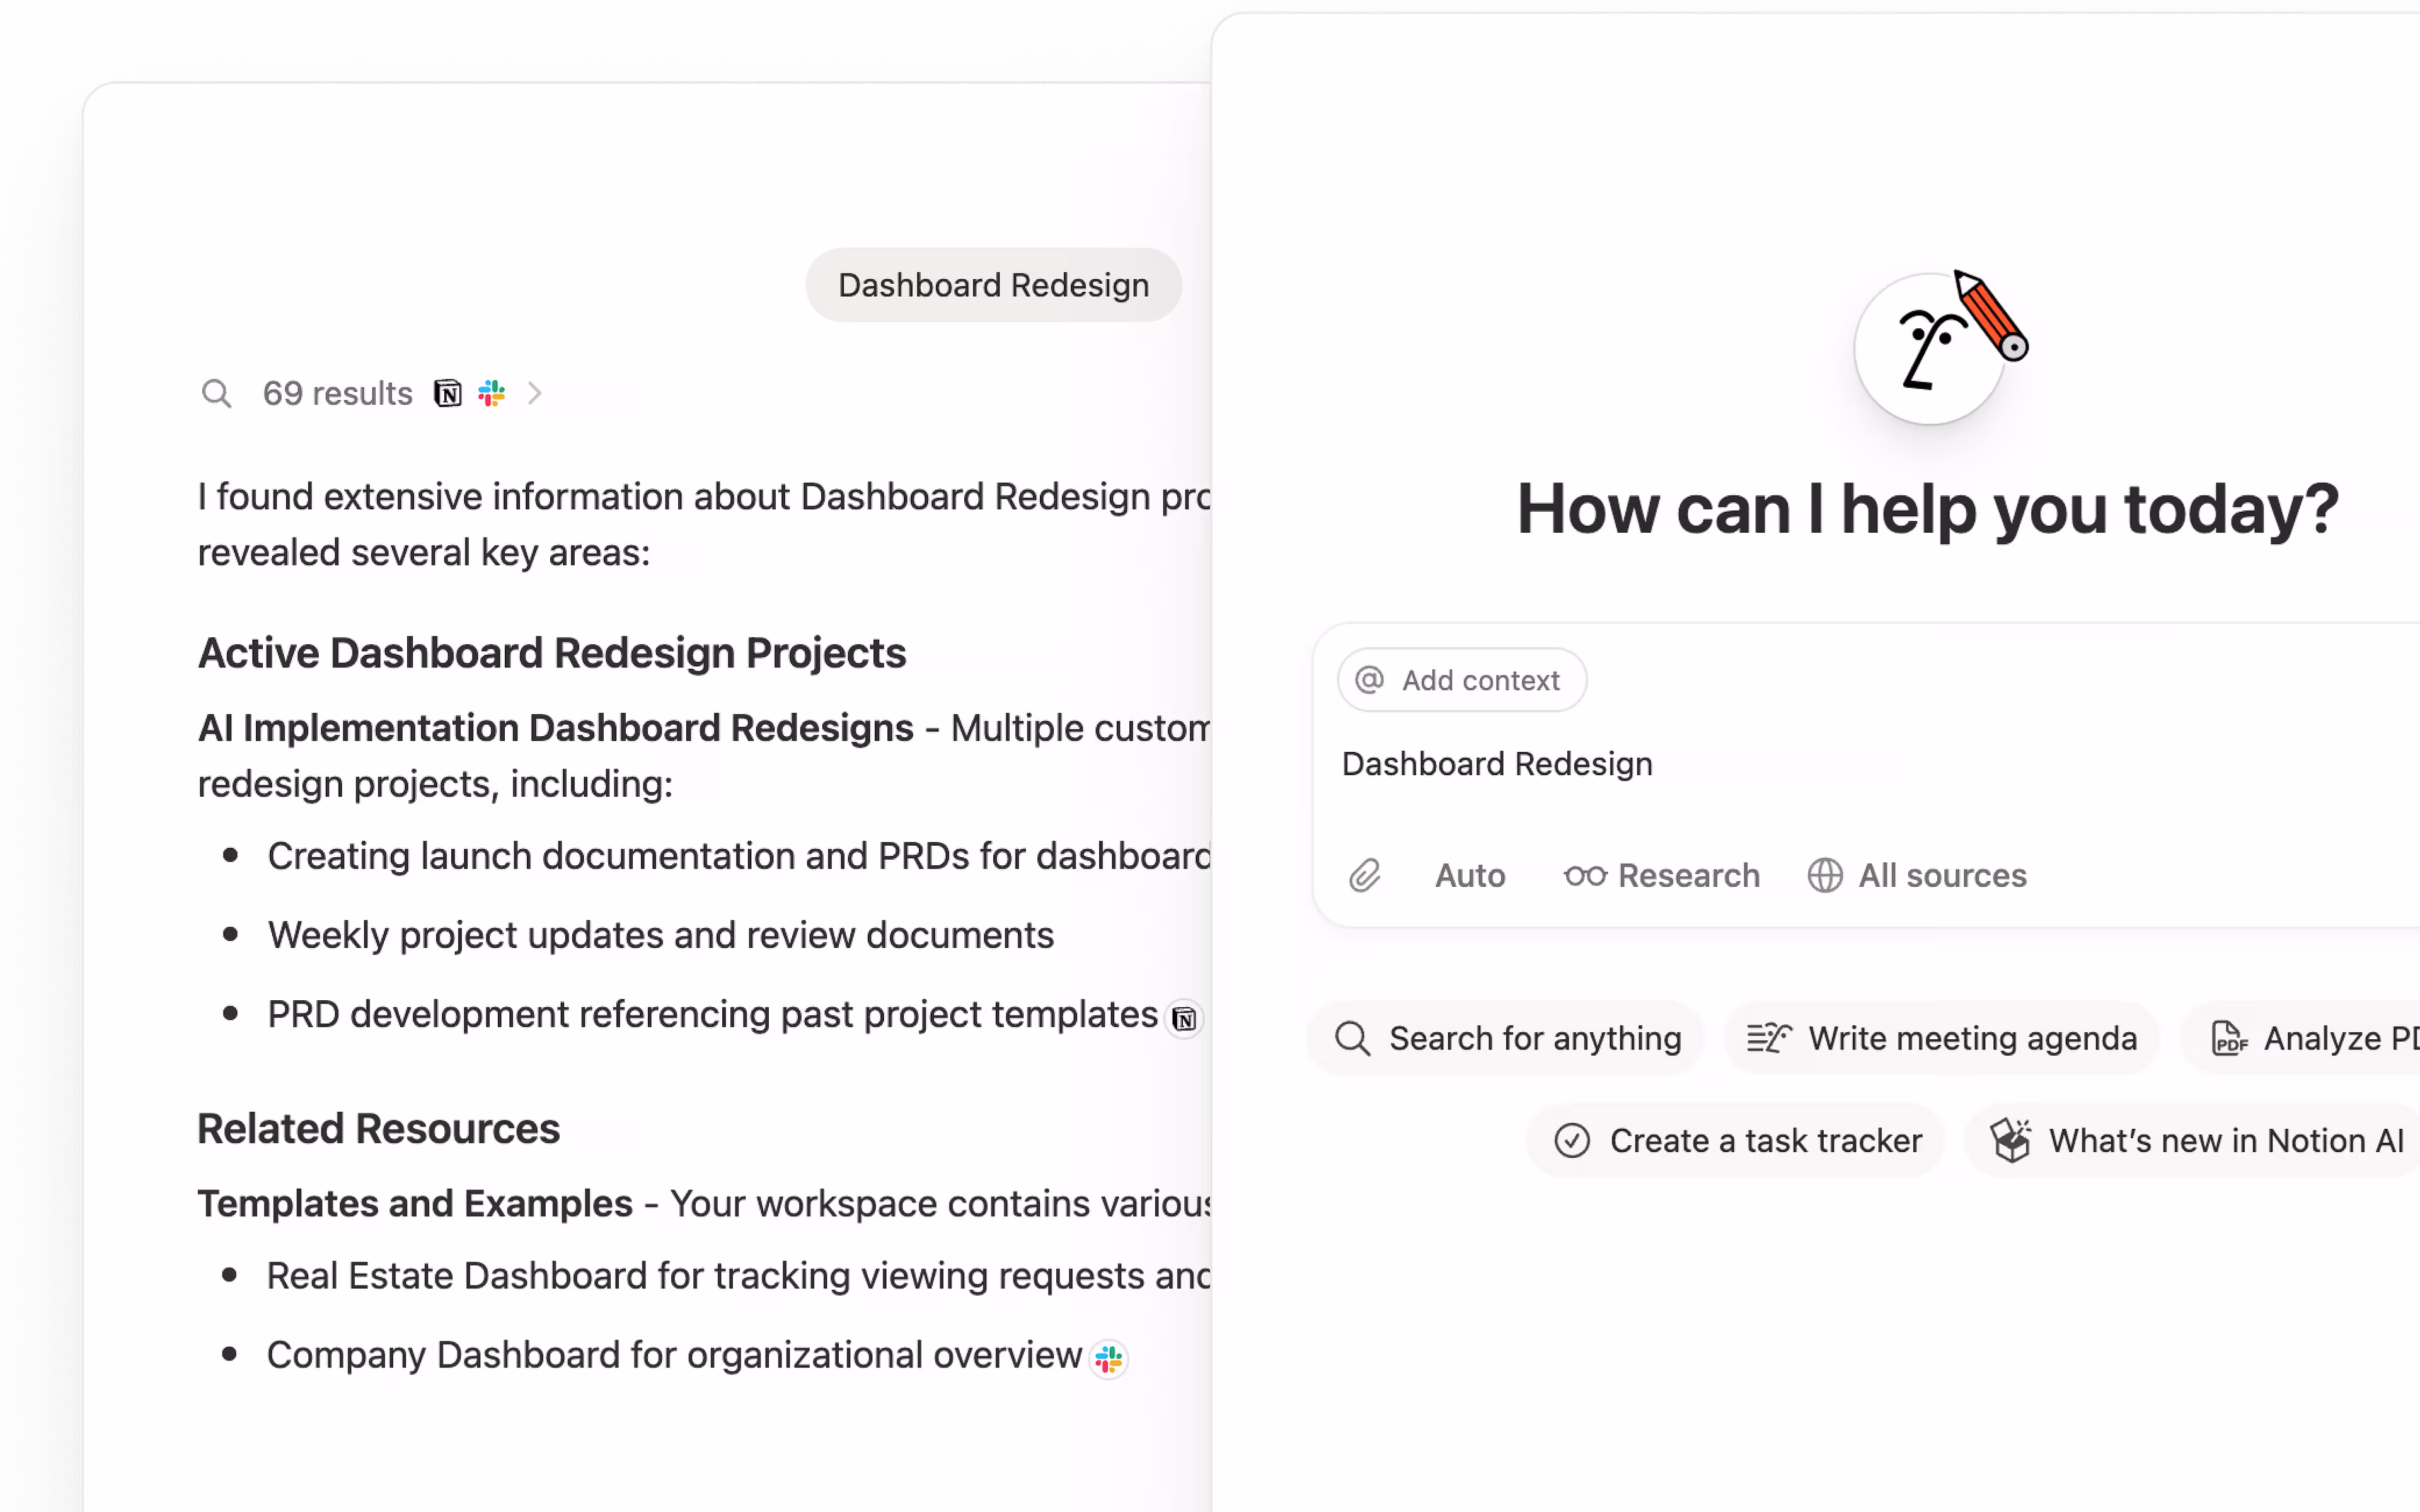Click the Dashboard Redesign prompt text field

click(x=1496, y=763)
